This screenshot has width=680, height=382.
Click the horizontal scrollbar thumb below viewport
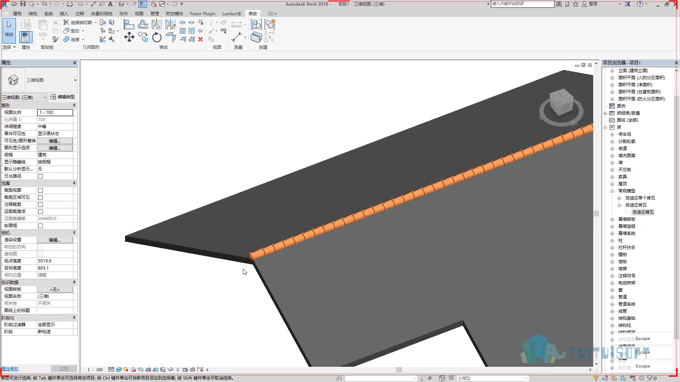399,370
